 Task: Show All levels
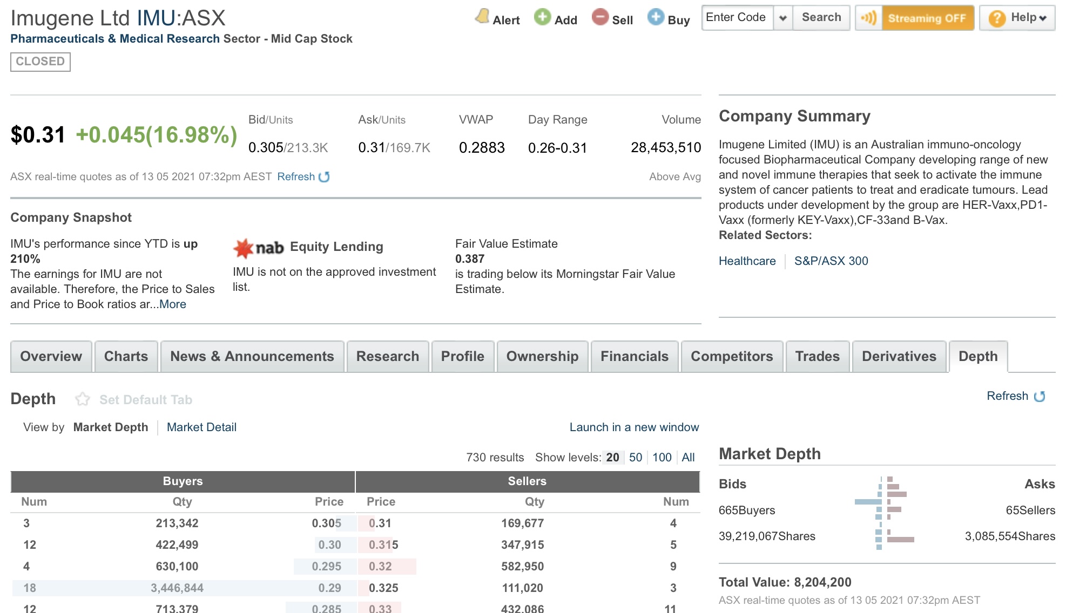[688, 458]
